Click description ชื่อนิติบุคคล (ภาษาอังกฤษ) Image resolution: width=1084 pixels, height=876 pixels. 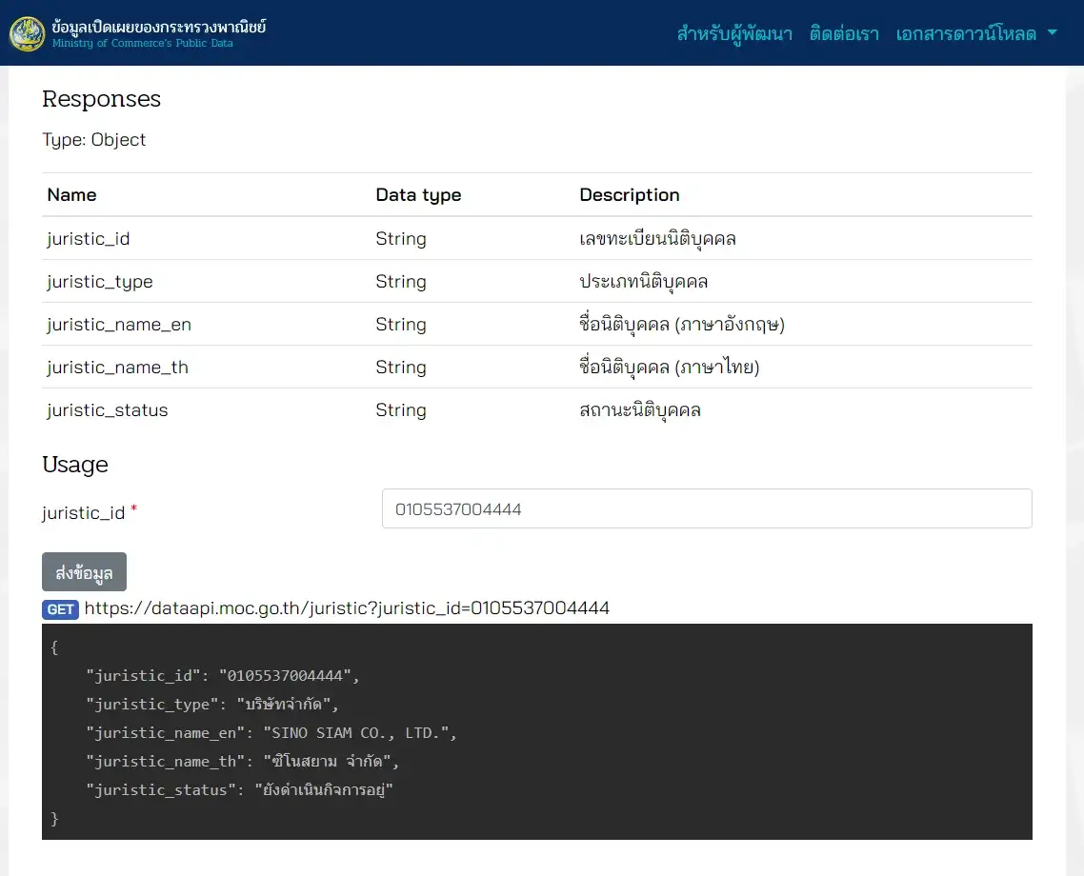(682, 325)
